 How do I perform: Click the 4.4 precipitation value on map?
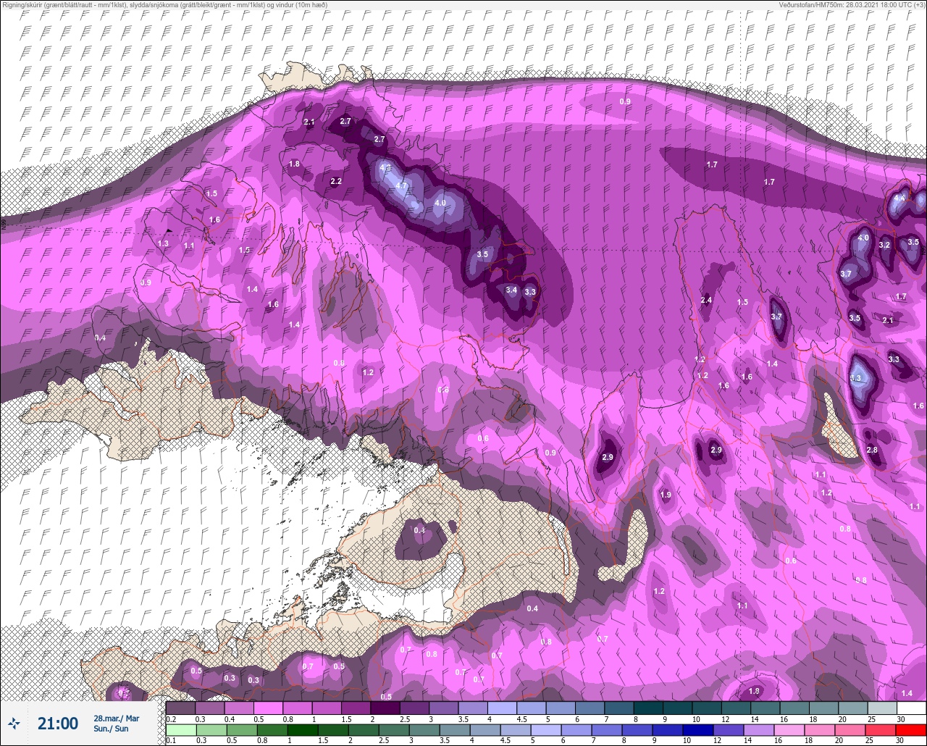(899, 198)
